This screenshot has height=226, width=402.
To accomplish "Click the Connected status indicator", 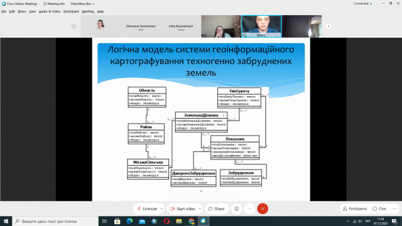I will tap(362, 4).
